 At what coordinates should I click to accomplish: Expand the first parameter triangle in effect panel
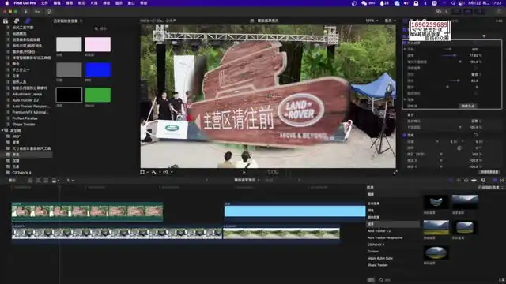(405, 49)
